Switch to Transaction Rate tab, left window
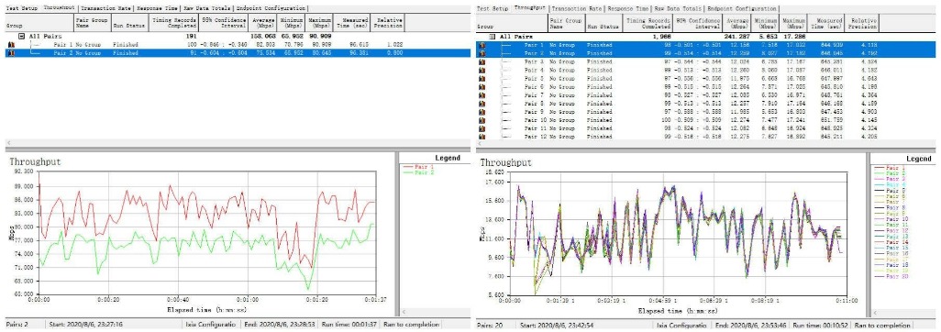Screen dimensions: 941x332 106,9
